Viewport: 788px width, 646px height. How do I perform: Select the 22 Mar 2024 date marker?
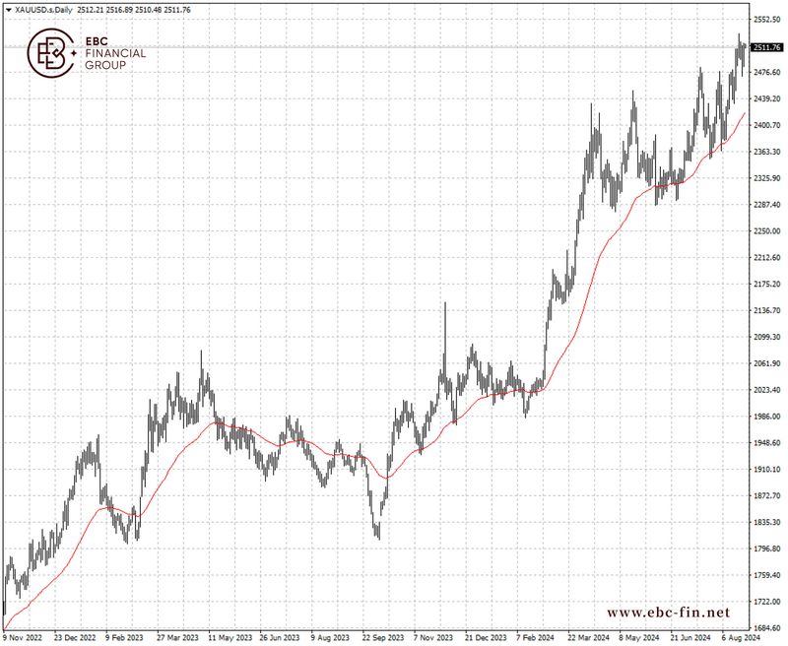(x=585, y=637)
